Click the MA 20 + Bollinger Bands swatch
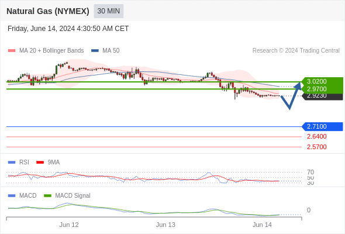This screenshot has height=234, width=345. (x=12, y=51)
